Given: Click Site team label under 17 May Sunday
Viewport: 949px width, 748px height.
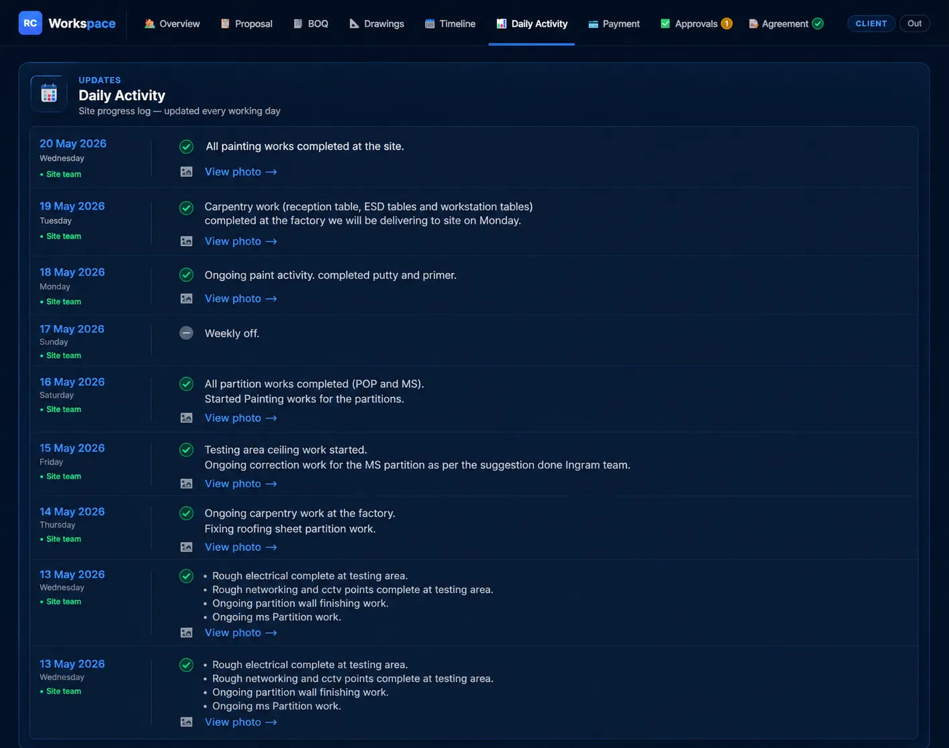Looking at the screenshot, I should [60, 356].
